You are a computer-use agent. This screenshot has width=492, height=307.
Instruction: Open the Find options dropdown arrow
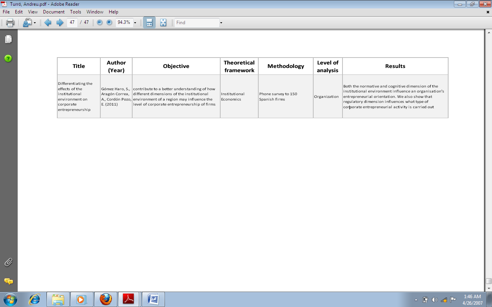(x=221, y=23)
